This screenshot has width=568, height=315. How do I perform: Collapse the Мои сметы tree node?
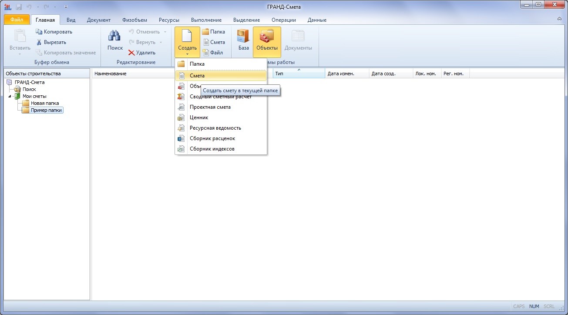[x=10, y=96]
